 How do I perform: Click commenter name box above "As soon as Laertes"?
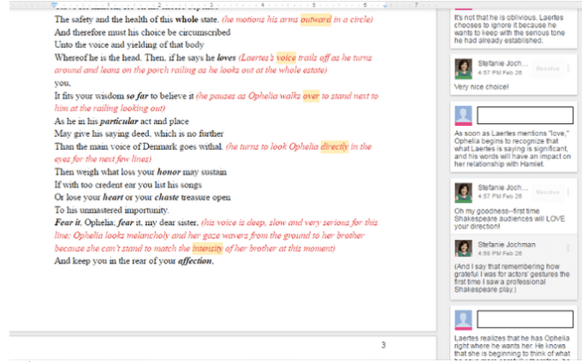(x=524, y=116)
